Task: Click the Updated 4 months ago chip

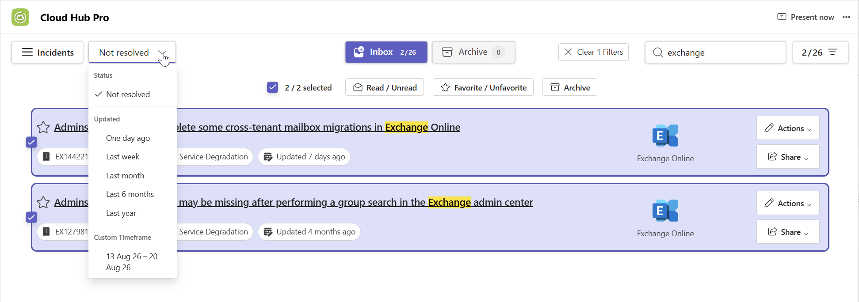Action: [x=309, y=232]
